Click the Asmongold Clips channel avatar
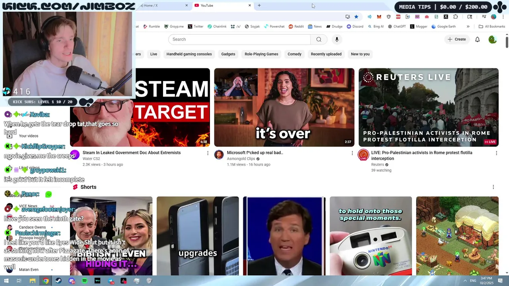 click(219, 155)
